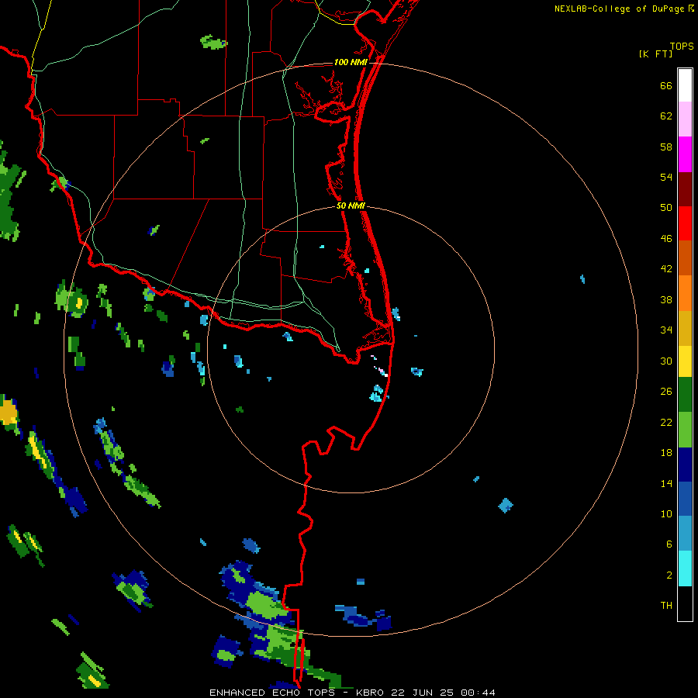Click the TH threshold label
The height and width of the screenshot is (698, 698).
[666, 606]
